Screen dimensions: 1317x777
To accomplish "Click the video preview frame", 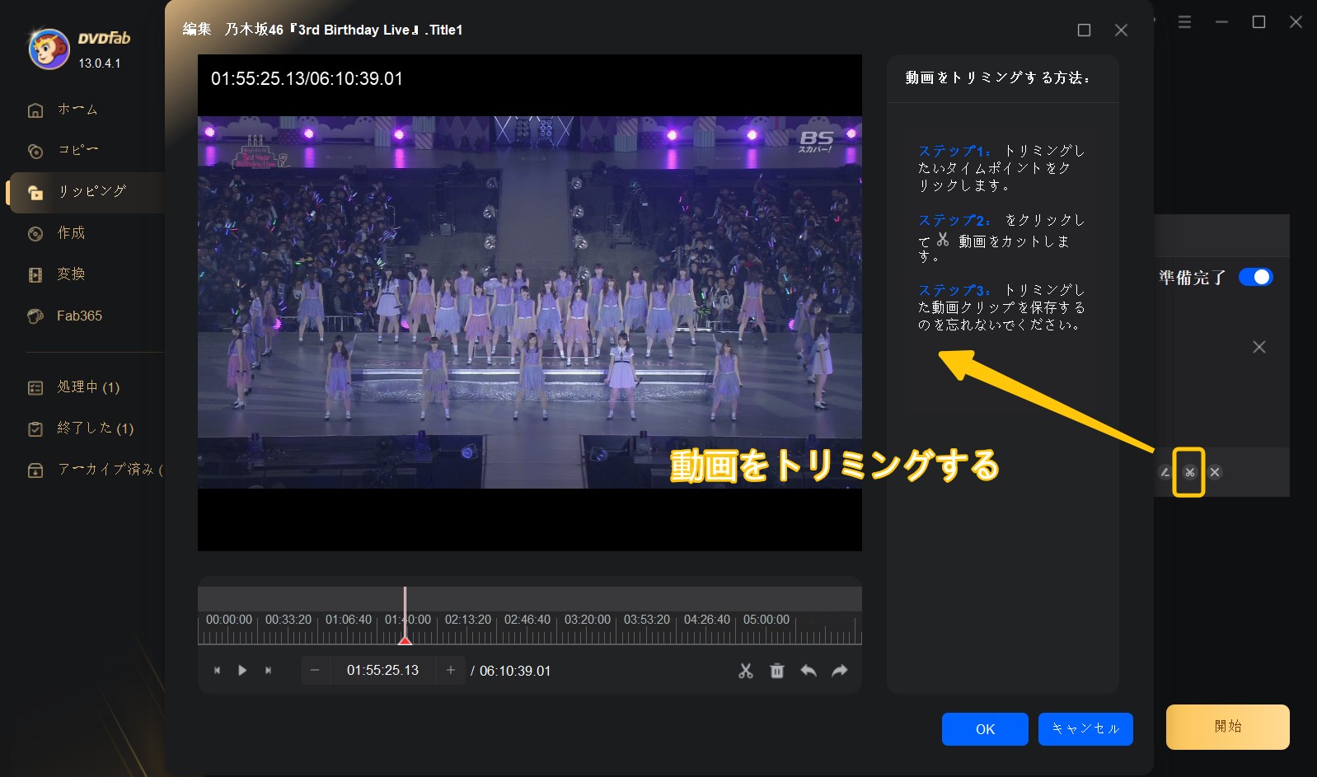I will click(x=530, y=302).
